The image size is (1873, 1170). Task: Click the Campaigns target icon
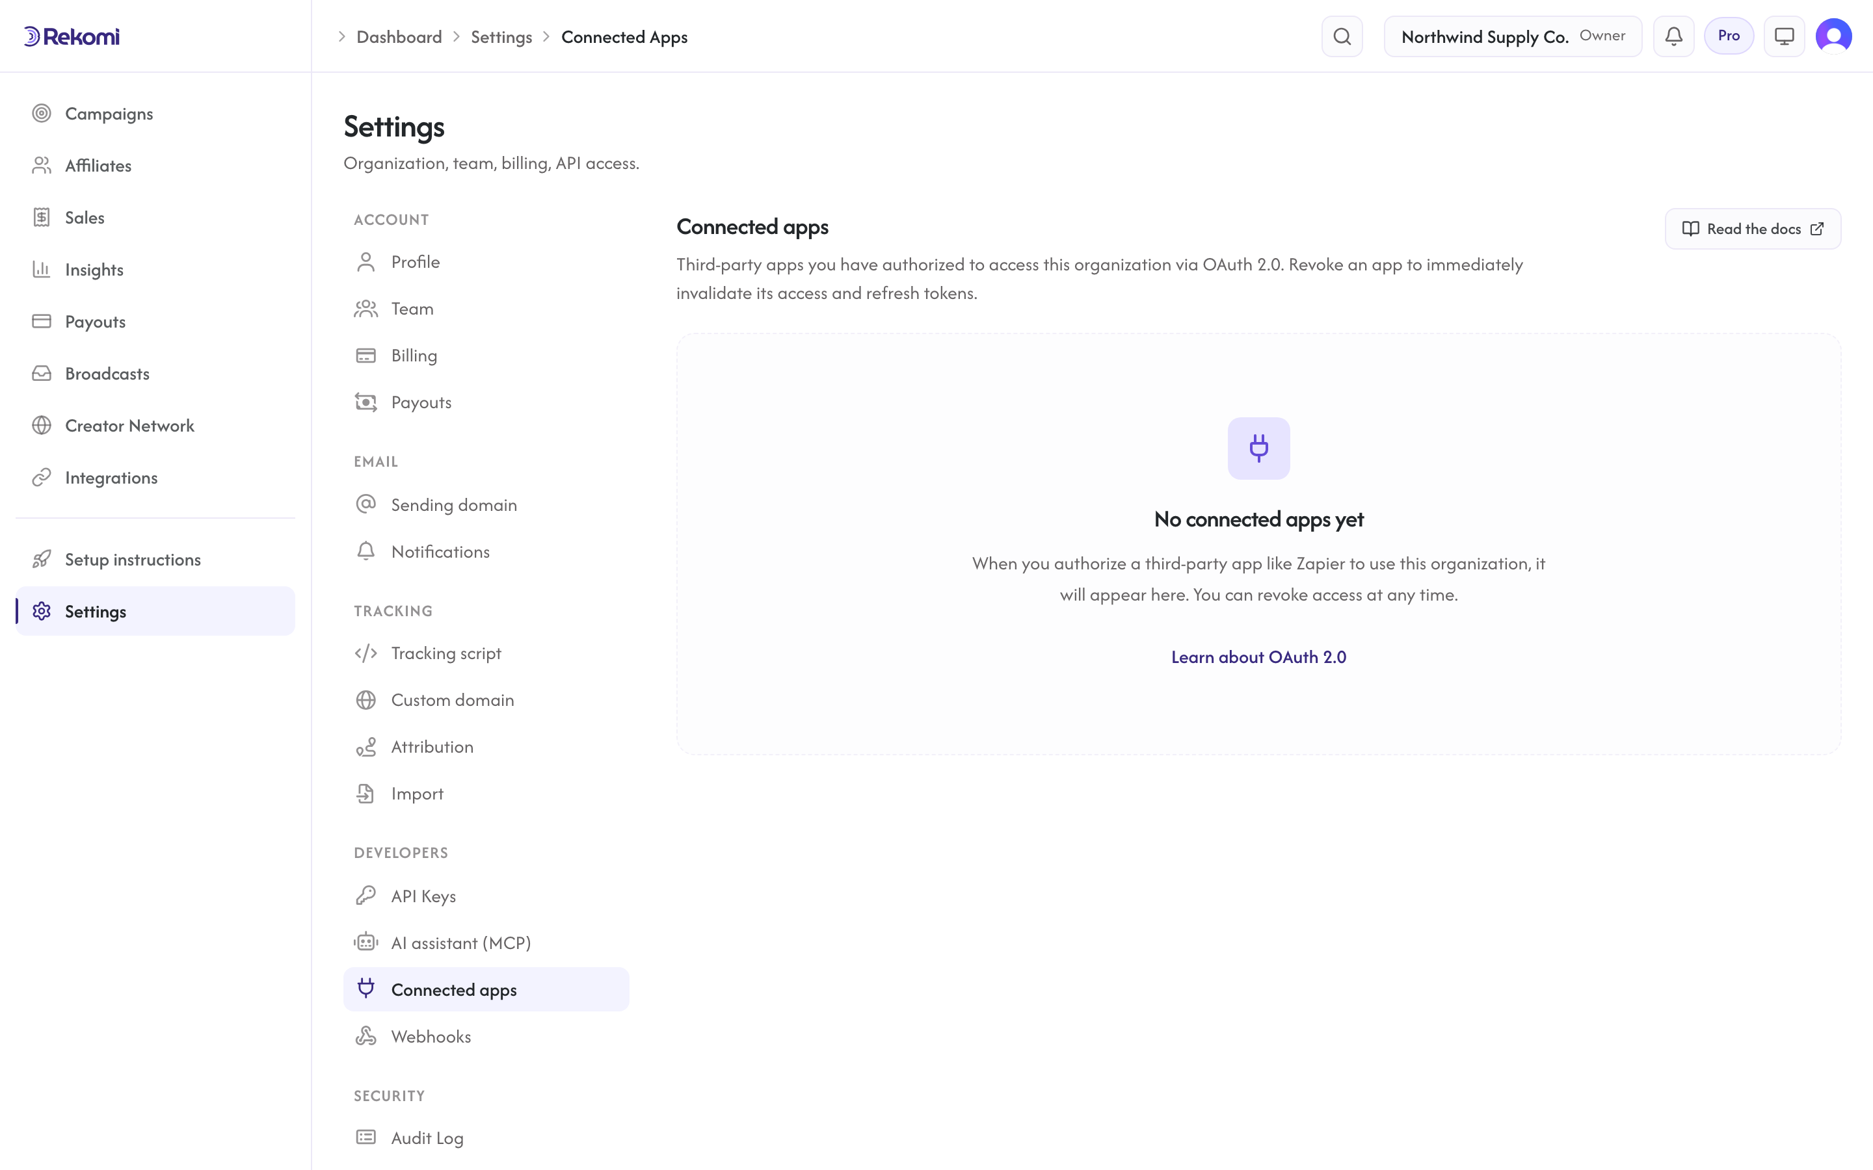coord(42,114)
